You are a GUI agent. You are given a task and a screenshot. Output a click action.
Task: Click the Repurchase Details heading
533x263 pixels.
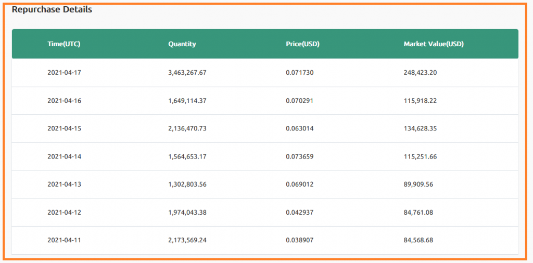click(52, 9)
